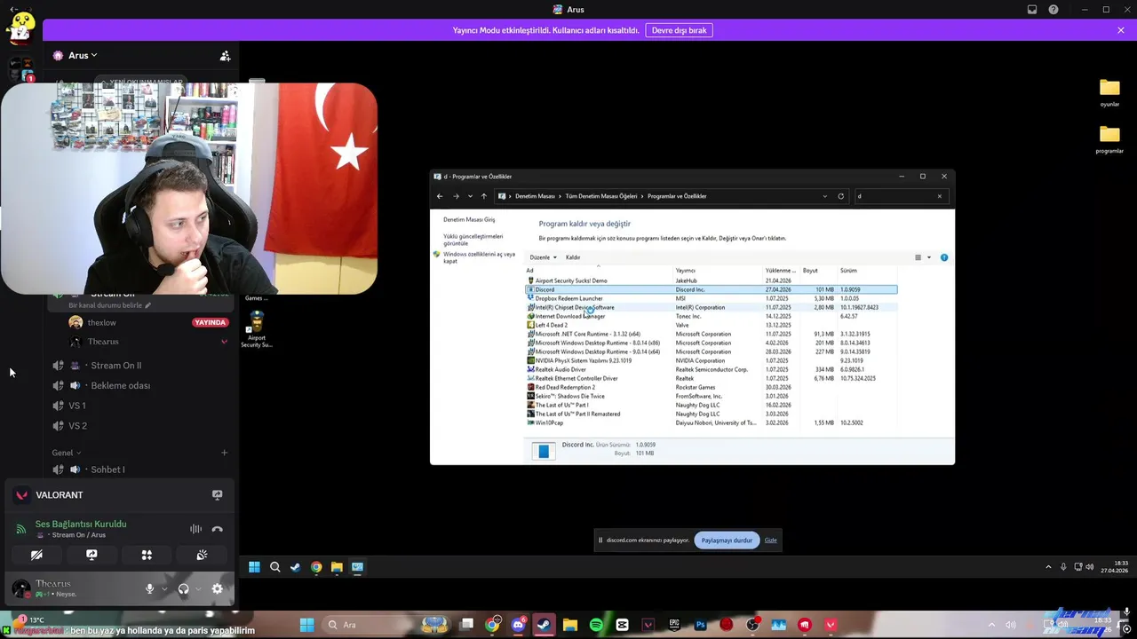Select Left 4 Dead 2 in program list
Image resolution: width=1137 pixels, height=639 pixels.
click(711, 325)
